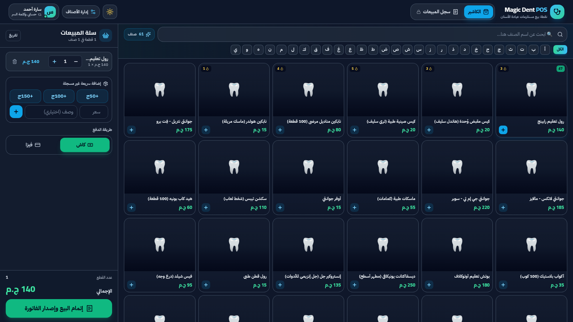Add سكشن تيبس item with plus
The image size is (573, 322).
pos(206,208)
